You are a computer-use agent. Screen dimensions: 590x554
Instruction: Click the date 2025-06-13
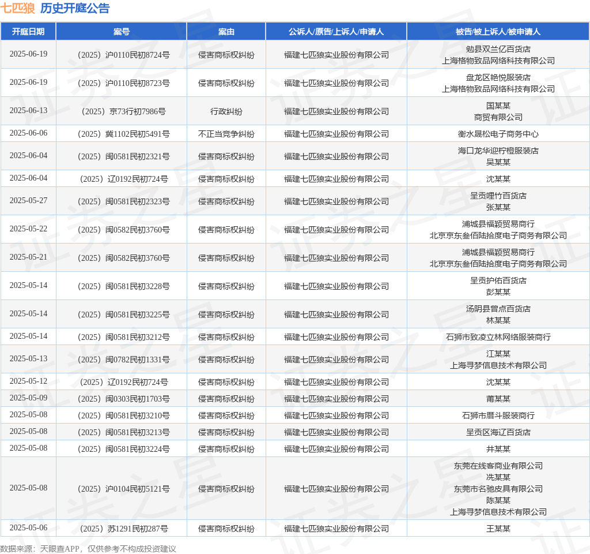pos(29,110)
